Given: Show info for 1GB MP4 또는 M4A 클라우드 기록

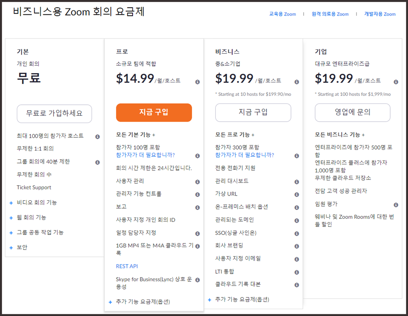Looking at the screenshot, I should pyautogui.click(x=198, y=246).
